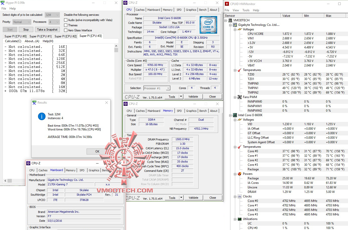Click Close in CPU-Z Memory window
This screenshot has width=348, height=230.
click(x=213, y=198)
